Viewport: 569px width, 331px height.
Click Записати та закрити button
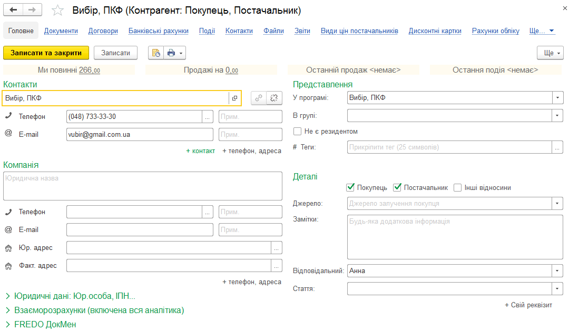click(46, 53)
